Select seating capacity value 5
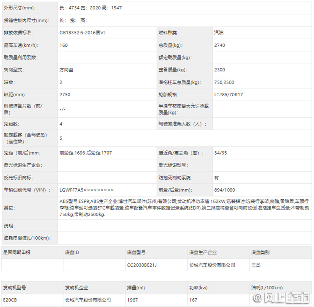Viewport: 314px width, 307px height. point(61,138)
